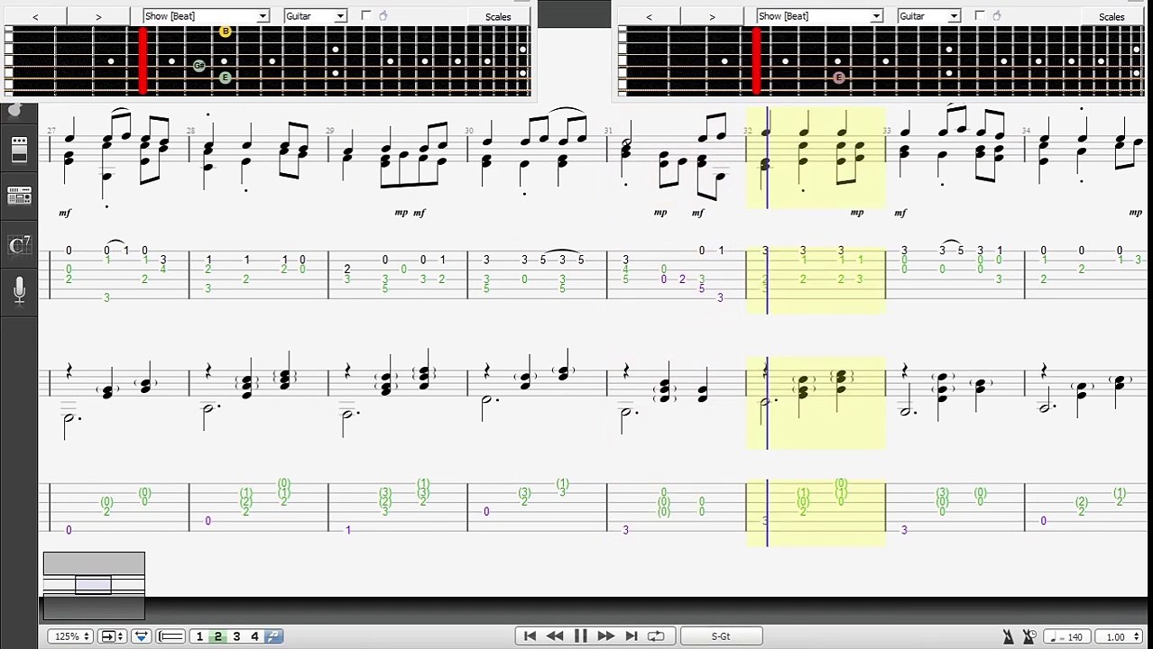
Task: Open the microphone lyrics panel
Action: click(19, 290)
